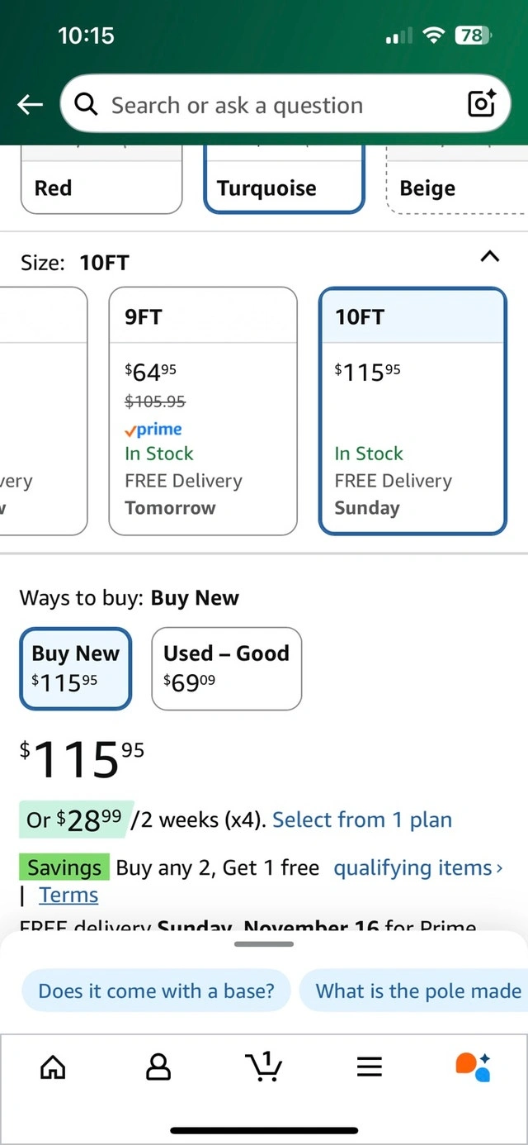Launch the Rufus AI assistant icon
528x1145 pixels.
pyautogui.click(x=474, y=1067)
